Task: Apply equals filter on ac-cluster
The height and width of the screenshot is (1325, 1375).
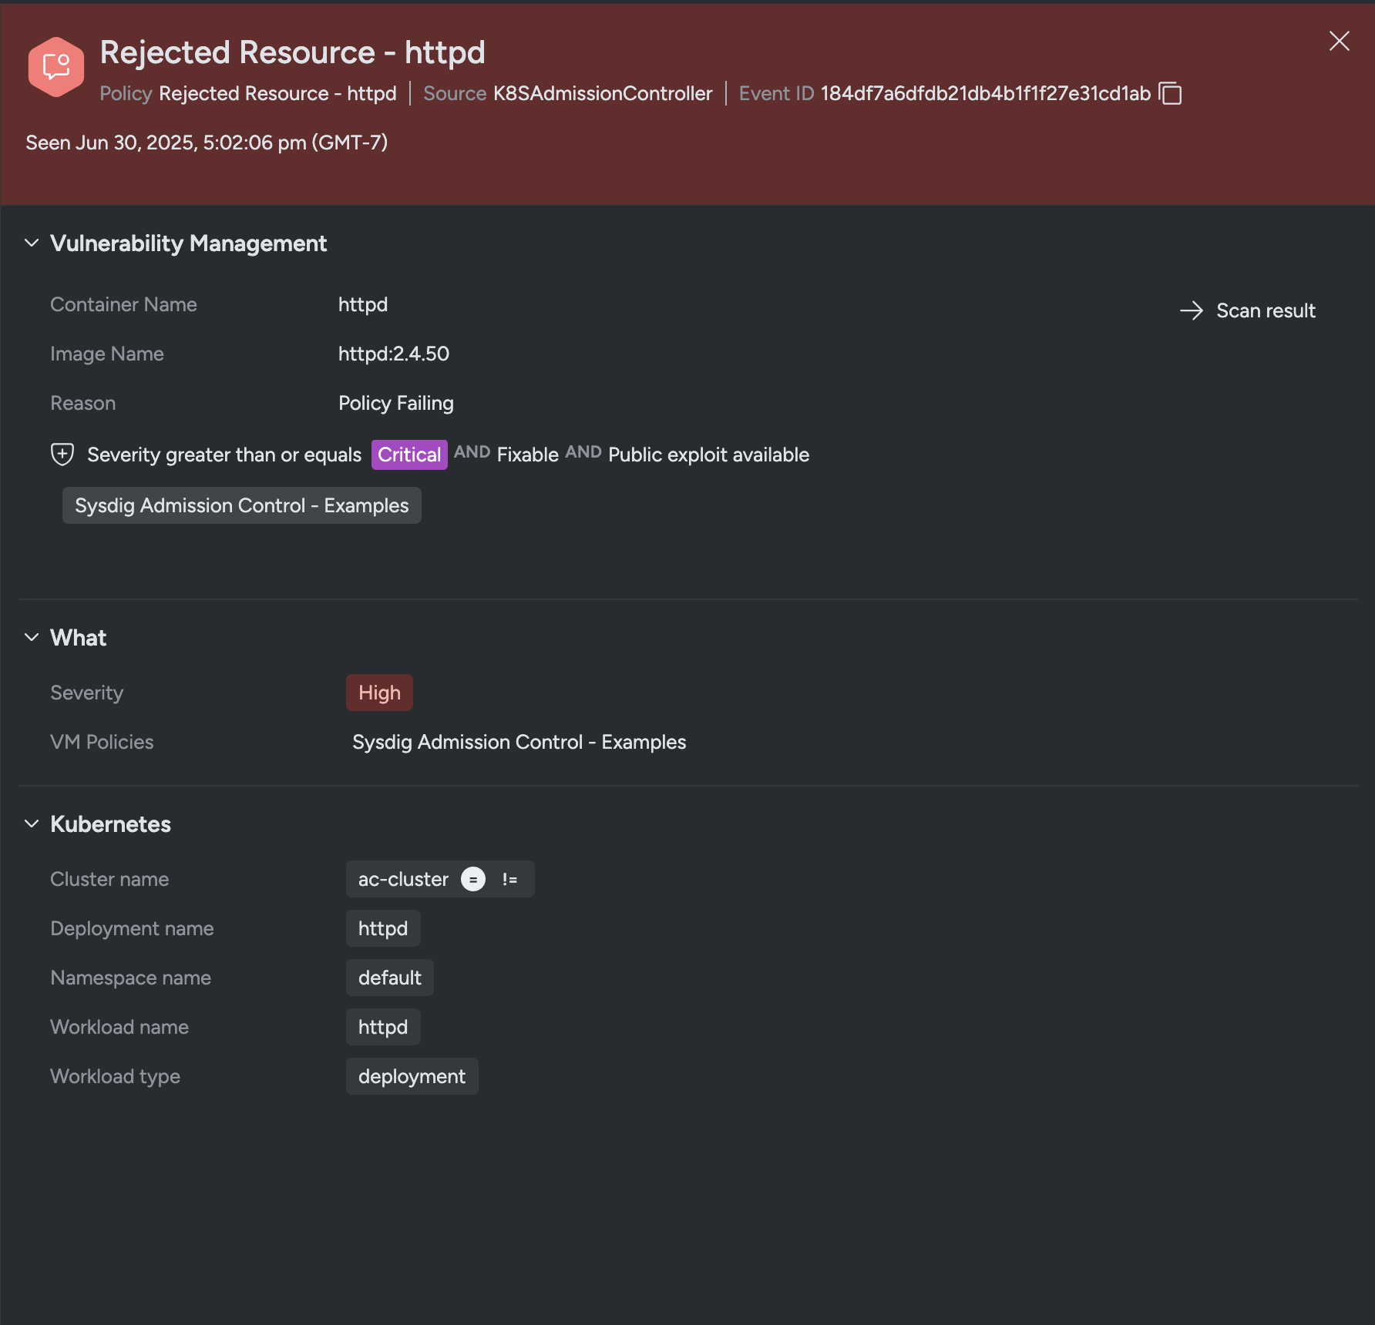Action: (x=473, y=879)
